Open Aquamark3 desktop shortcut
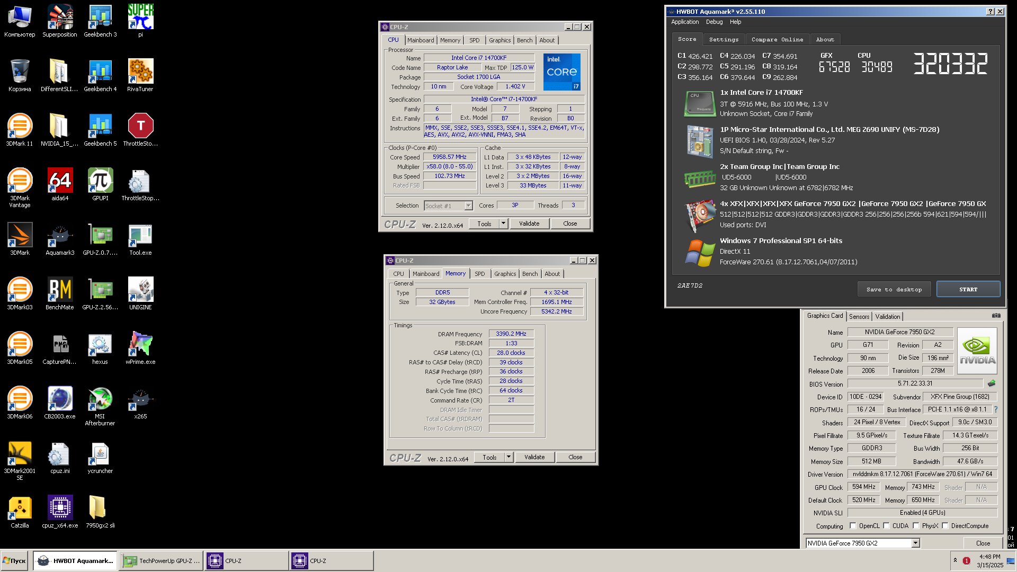 click(x=60, y=239)
